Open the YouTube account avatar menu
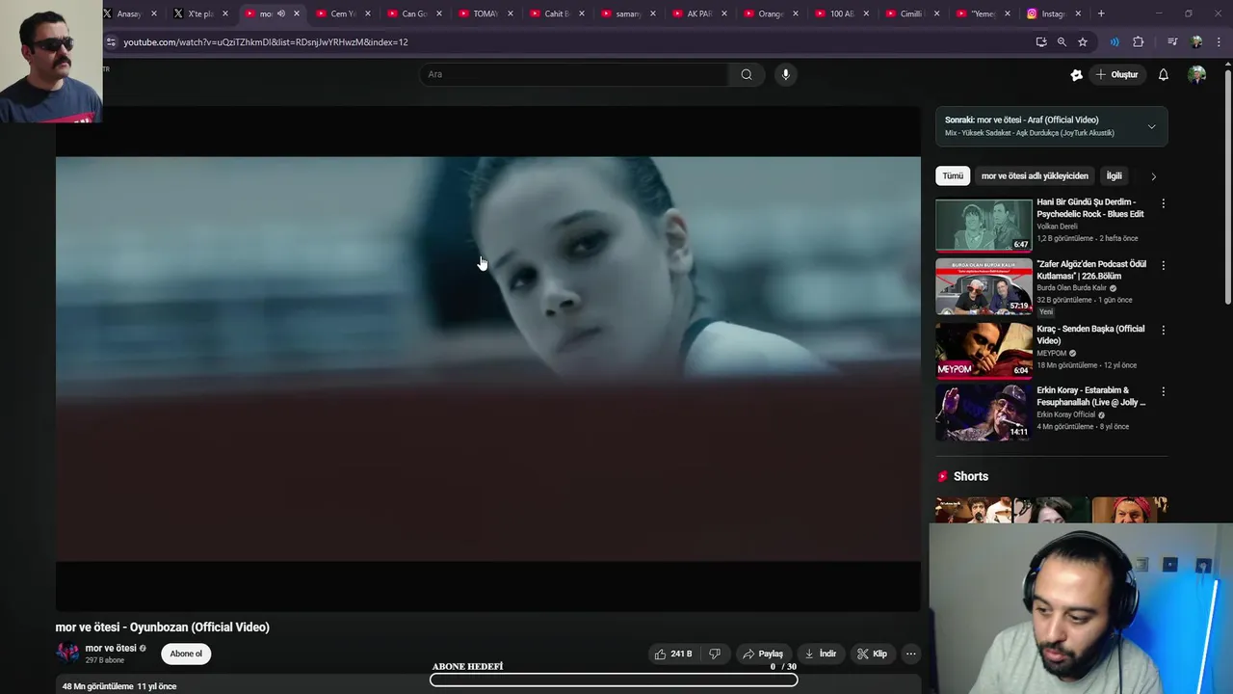 1196,74
